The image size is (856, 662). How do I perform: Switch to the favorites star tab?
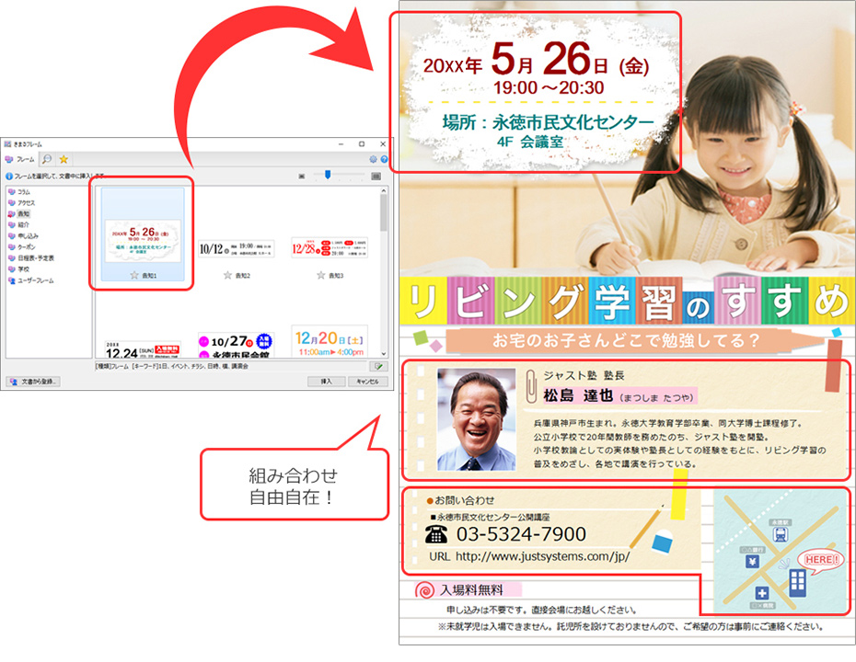(64, 159)
